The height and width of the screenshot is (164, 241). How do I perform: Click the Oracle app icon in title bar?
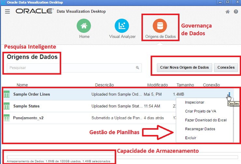tap(3, 2)
